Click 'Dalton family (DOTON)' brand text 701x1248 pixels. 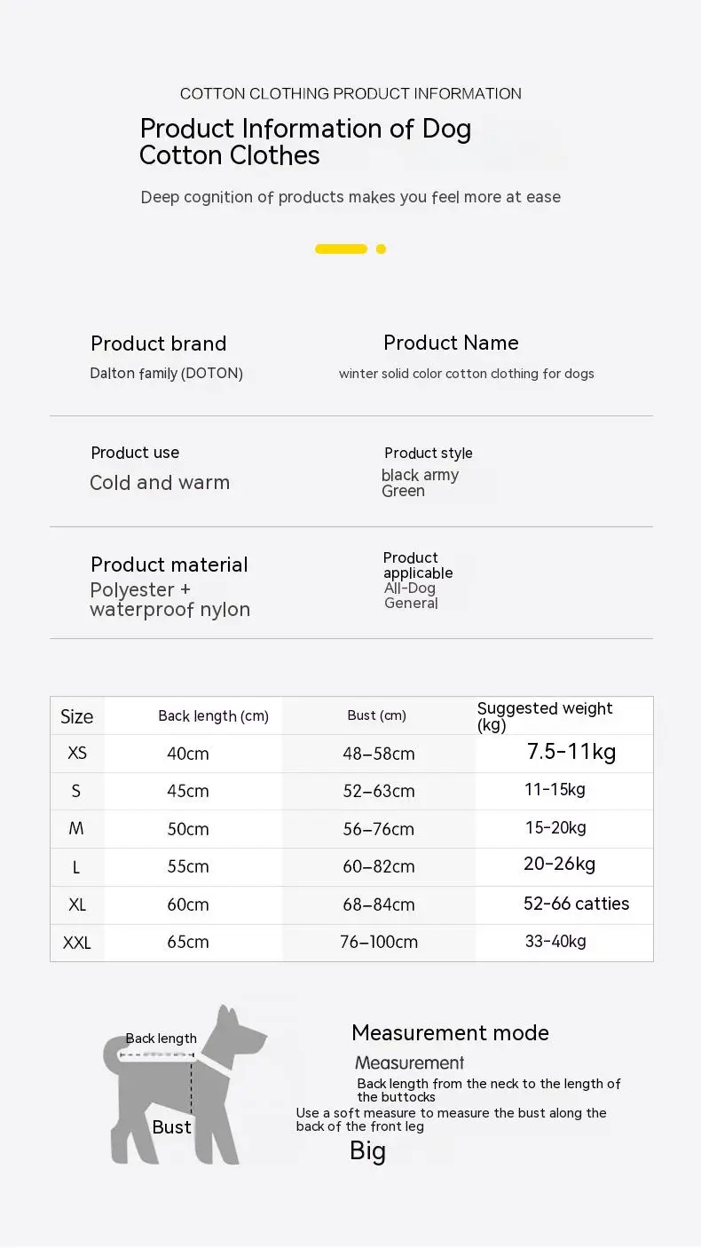[x=166, y=374]
